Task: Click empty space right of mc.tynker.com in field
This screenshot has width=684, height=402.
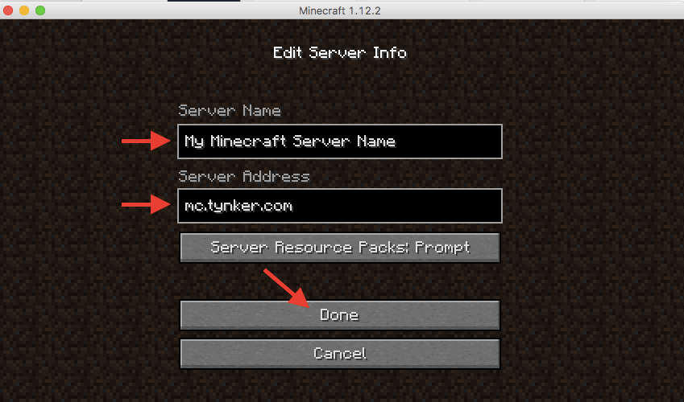Action: [x=397, y=206]
